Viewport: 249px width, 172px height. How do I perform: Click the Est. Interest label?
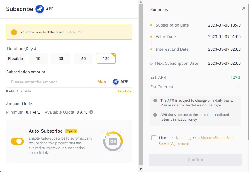coord(162,87)
